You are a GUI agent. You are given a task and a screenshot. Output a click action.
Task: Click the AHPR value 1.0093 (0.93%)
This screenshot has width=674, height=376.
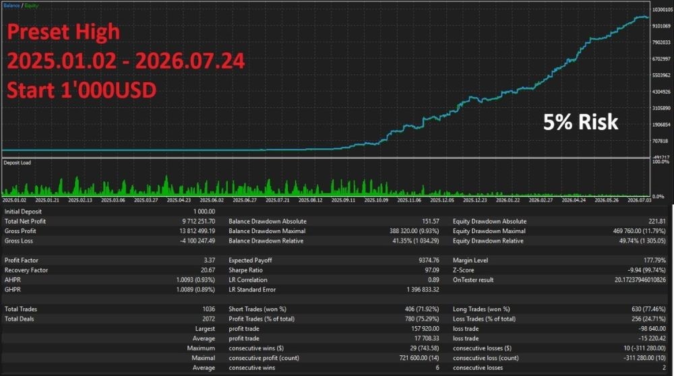195,280
